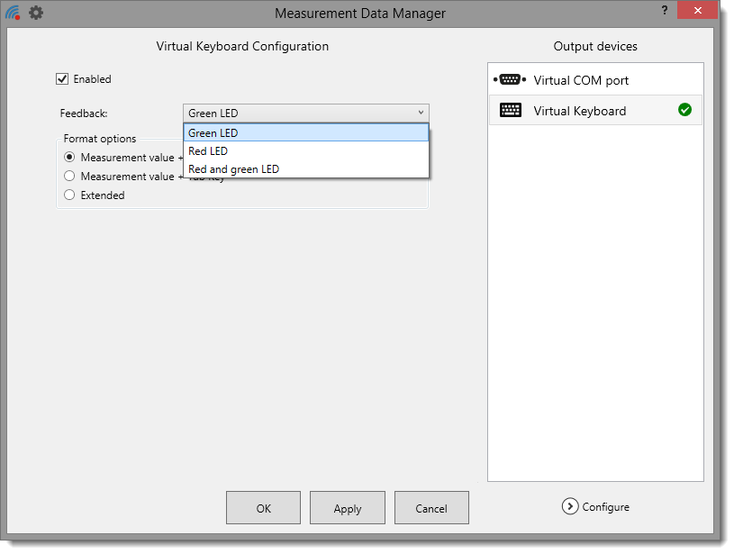Collapse the Feedback dropdown via its arrow
Viewport: 734px width, 554px height.
point(421,114)
